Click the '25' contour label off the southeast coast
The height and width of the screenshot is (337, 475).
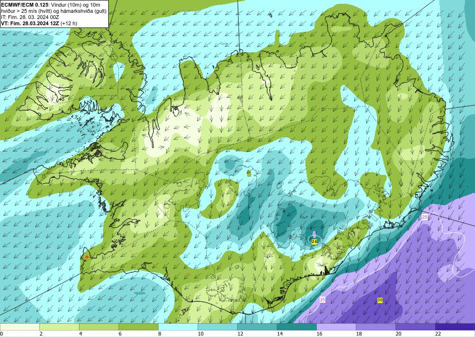(x=425, y=217)
